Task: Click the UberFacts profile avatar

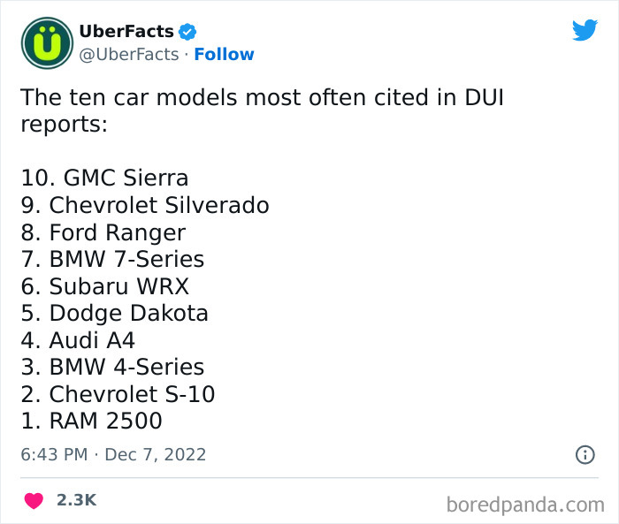Action: tap(47, 43)
